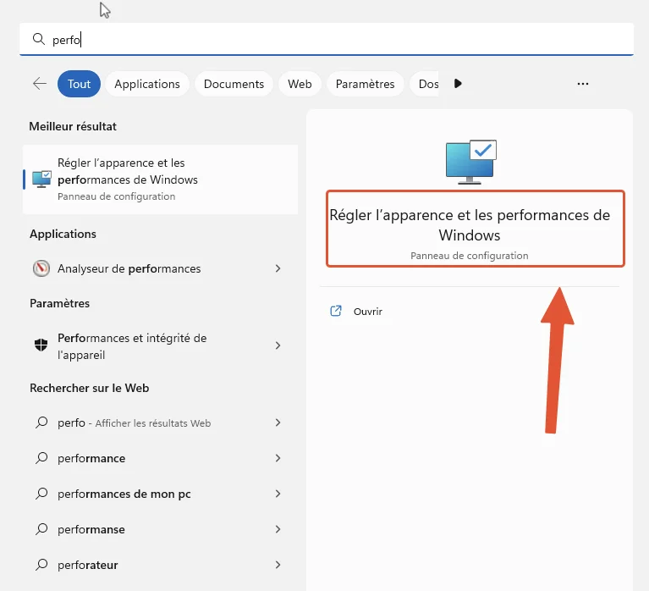Screen dimensions: 649x591
Task: Click the Ouvrir external-link icon
Action: pos(336,311)
